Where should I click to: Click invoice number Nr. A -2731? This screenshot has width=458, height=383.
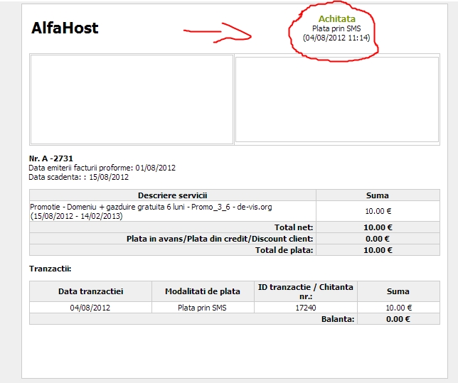(x=51, y=158)
